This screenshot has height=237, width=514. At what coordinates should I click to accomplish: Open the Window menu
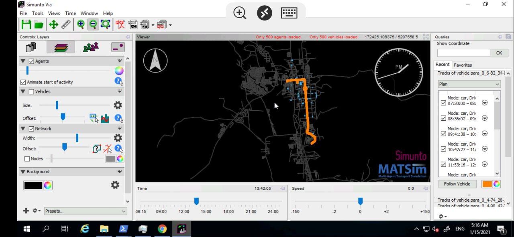point(89,13)
